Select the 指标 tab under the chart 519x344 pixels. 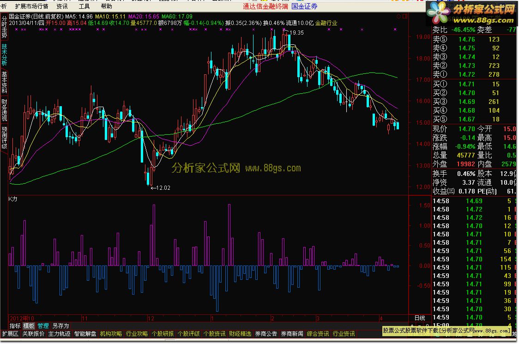point(15,326)
